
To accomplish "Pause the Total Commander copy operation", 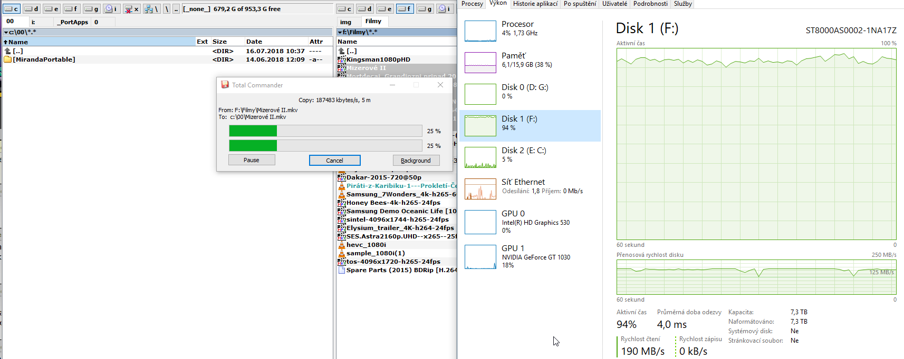I will click(x=252, y=160).
